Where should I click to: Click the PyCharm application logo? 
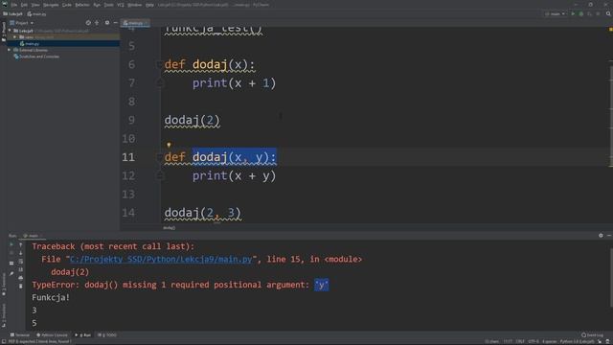point(5,5)
